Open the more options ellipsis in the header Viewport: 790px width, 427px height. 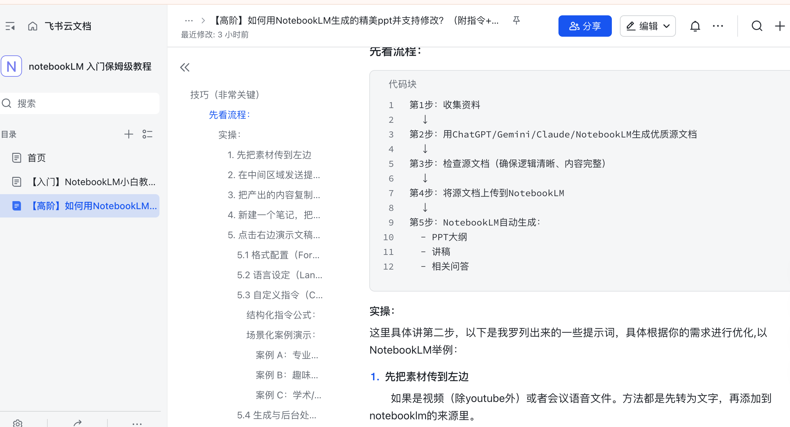(718, 26)
